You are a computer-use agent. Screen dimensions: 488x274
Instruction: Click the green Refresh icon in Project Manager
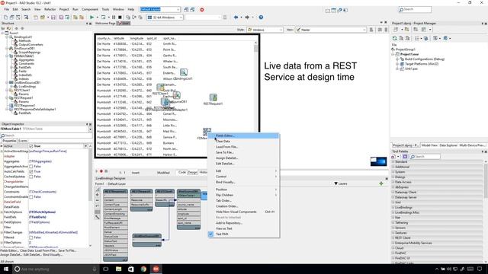point(395,38)
